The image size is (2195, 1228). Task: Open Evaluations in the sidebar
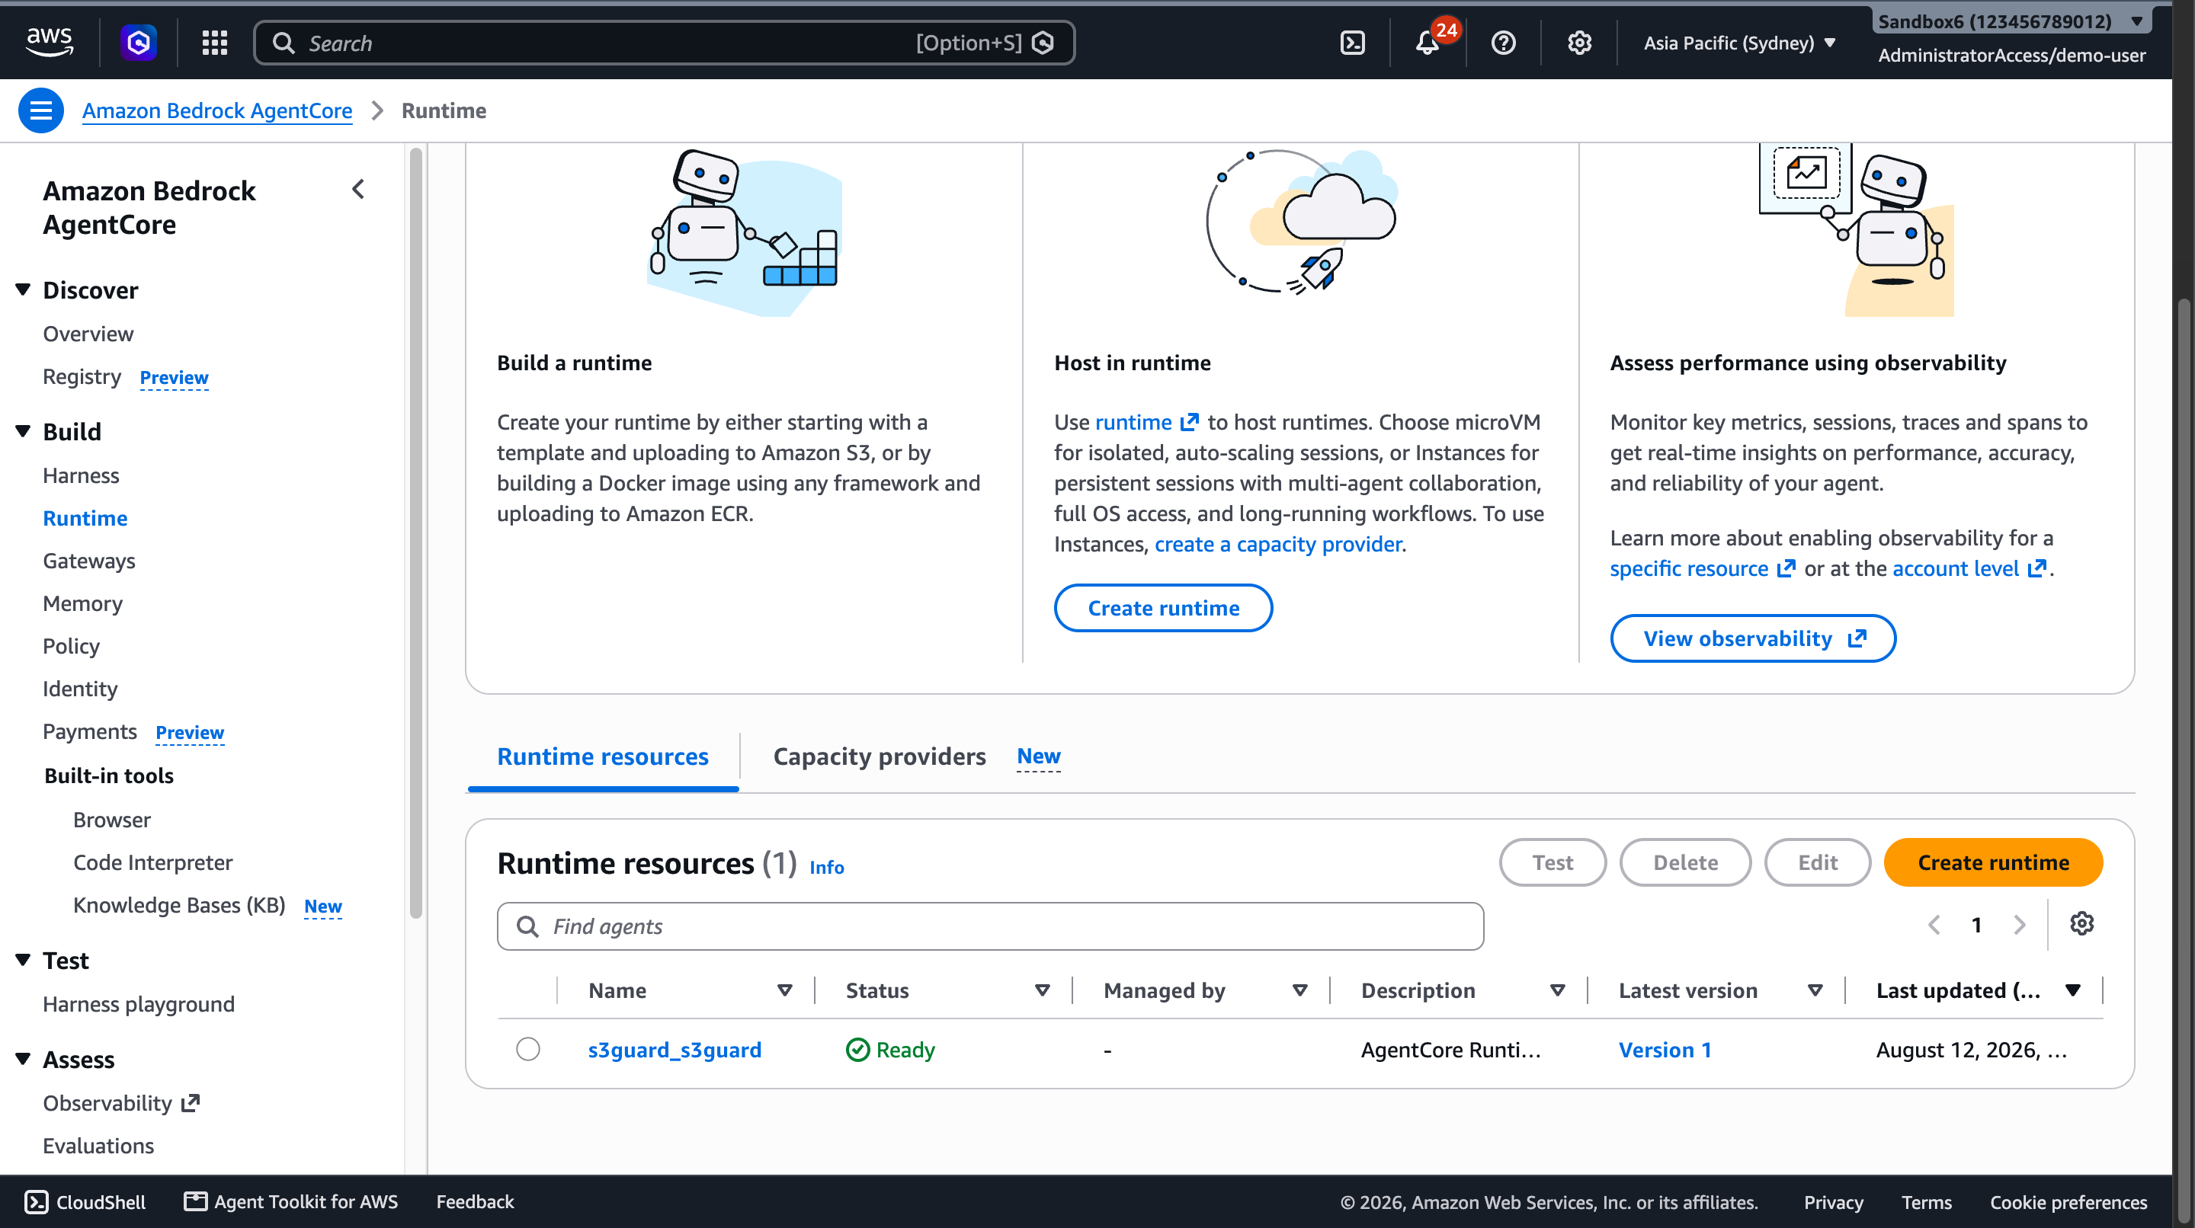tap(99, 1146)
